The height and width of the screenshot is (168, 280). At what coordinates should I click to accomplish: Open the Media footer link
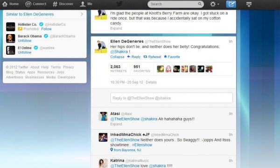(x=51, y=77)
